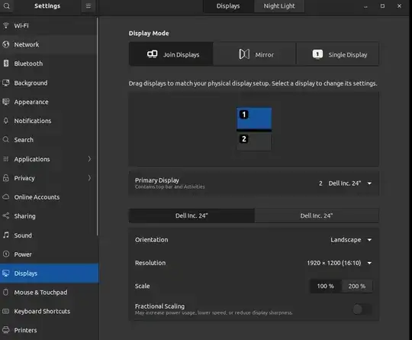Set scale to 200 %

click(x=357, y=286)
